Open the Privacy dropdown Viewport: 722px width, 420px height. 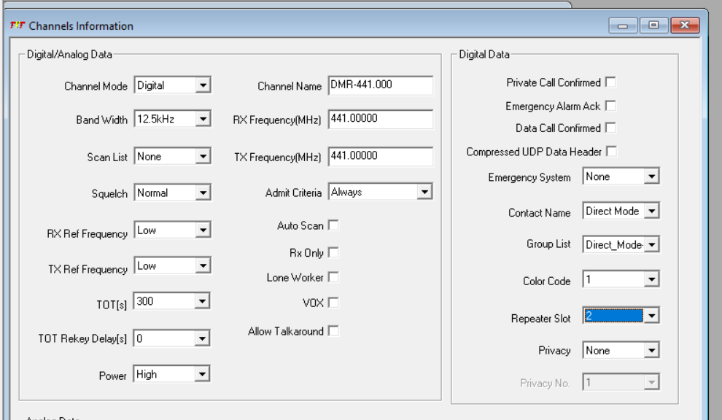point(651,351)
